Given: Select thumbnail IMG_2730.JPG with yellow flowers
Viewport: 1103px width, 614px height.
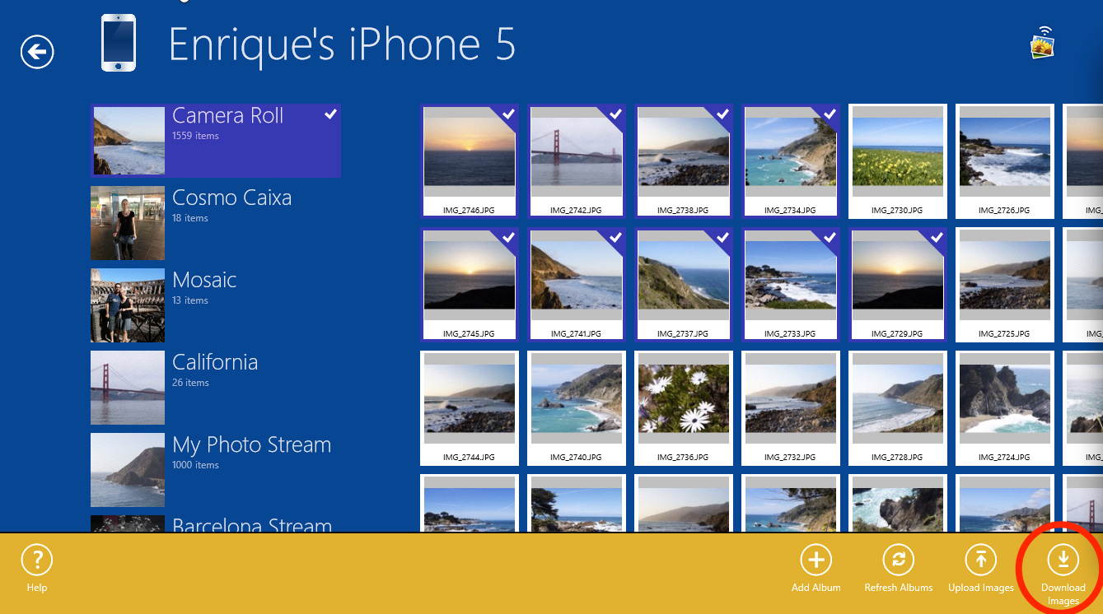Looking at the screenshot, I should point(897,161).
